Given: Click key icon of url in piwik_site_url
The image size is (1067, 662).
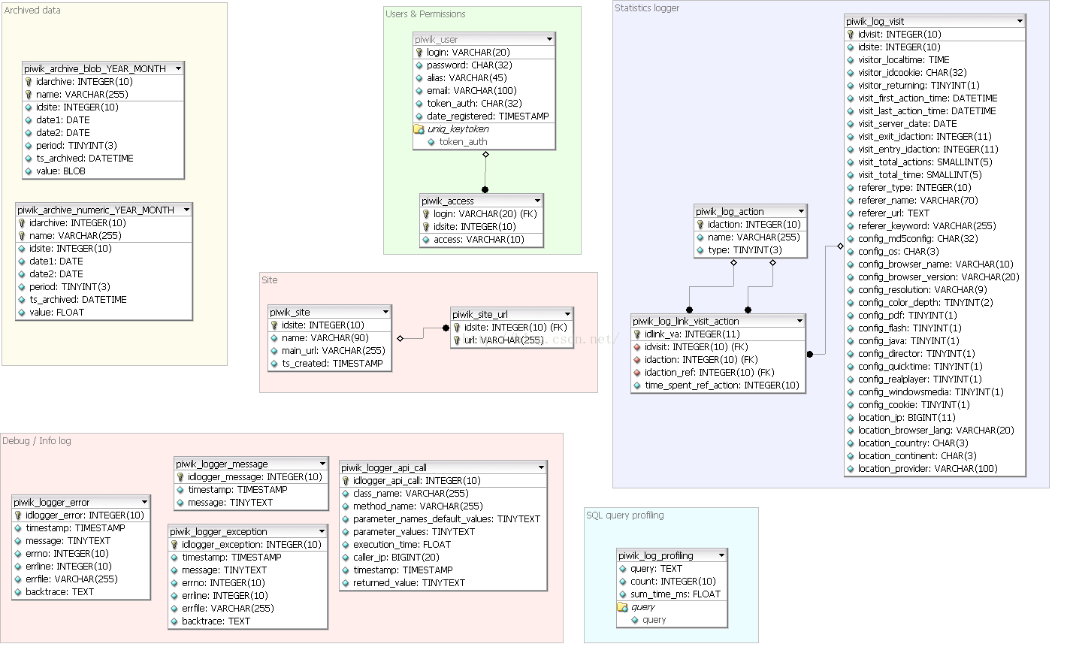Looking at the screenshot, I should 457,340.
